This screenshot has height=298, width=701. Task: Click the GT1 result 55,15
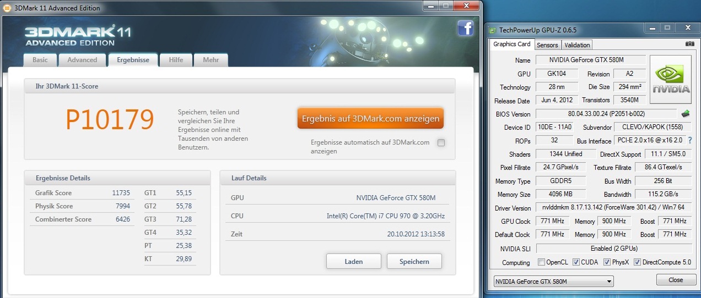click(184, 193)
